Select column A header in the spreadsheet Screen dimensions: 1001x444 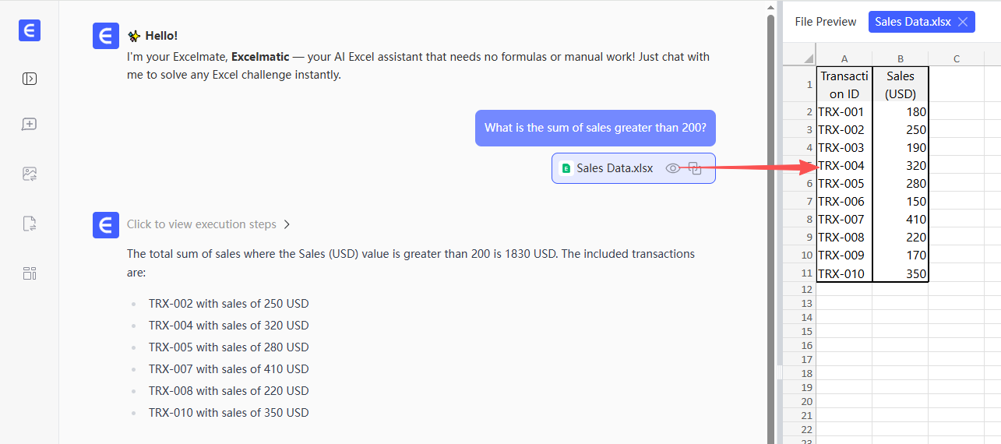(x=844, y=59)
